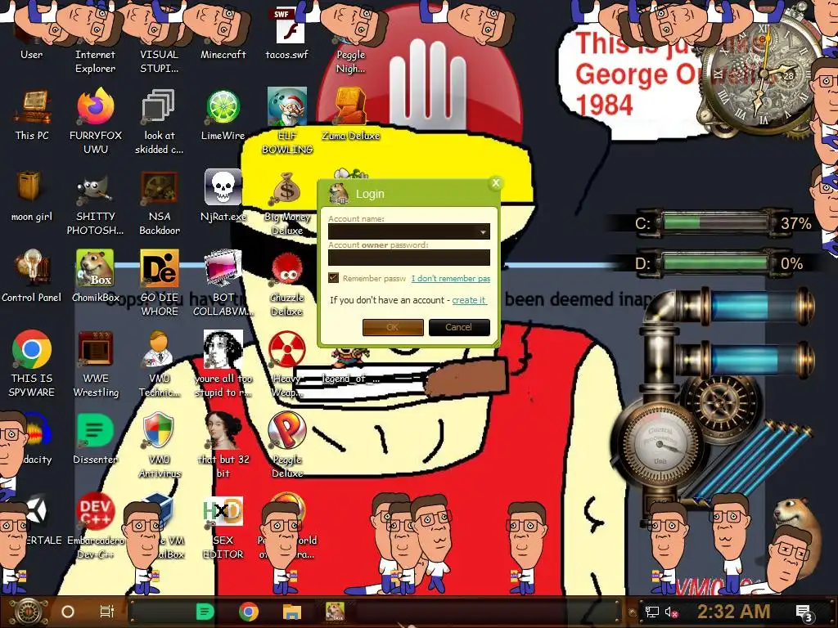Viewport: 838px width, 628px height.
Task: Confirm login with the OK button
Action: click(393, 327)
